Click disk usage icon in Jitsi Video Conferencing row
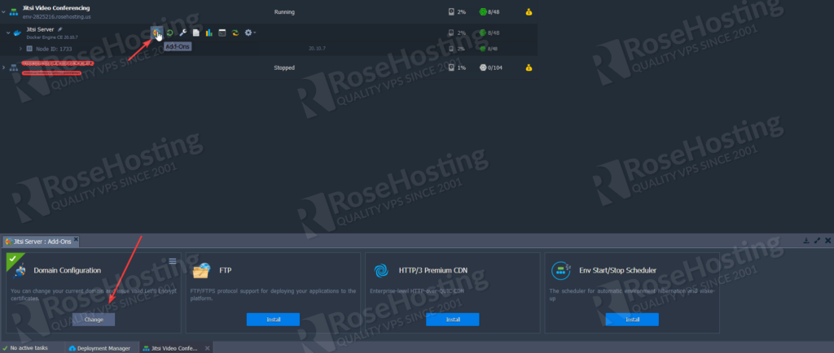Viewport: 834px width, 353px height. [x=451, y=11]
